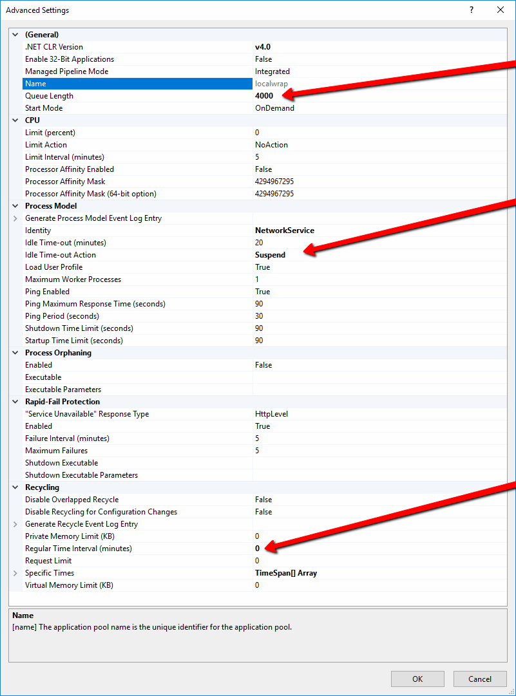Collapse the Rapid-Fail Protection section
The height and width of the screenshot is (696, 516).
tap(15, 402)
